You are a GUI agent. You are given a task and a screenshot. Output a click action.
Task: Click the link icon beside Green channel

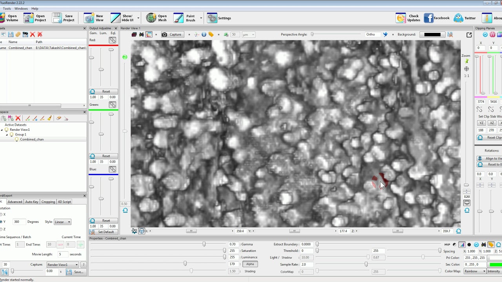coord(113,105)
